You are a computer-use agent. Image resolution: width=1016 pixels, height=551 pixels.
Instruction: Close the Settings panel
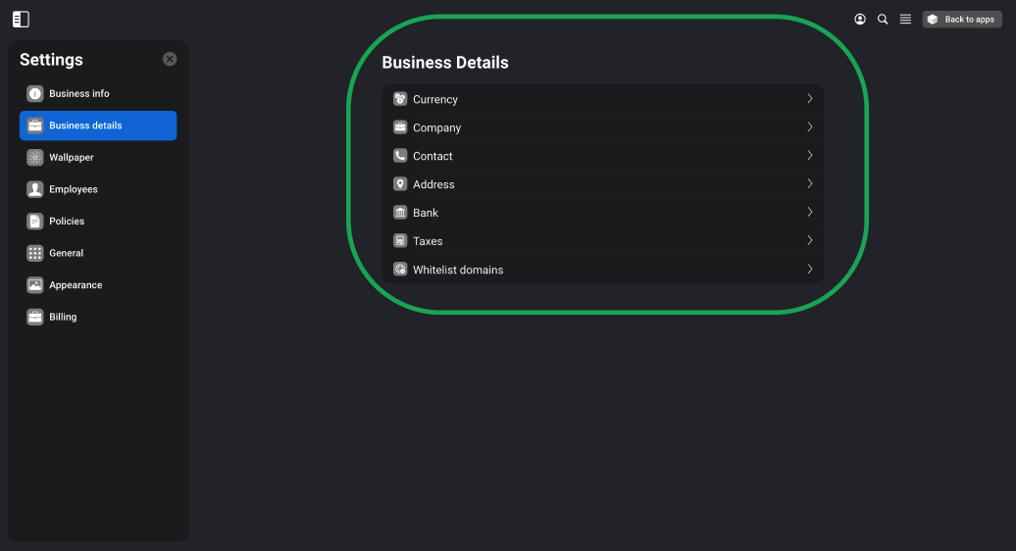(170, 59)
